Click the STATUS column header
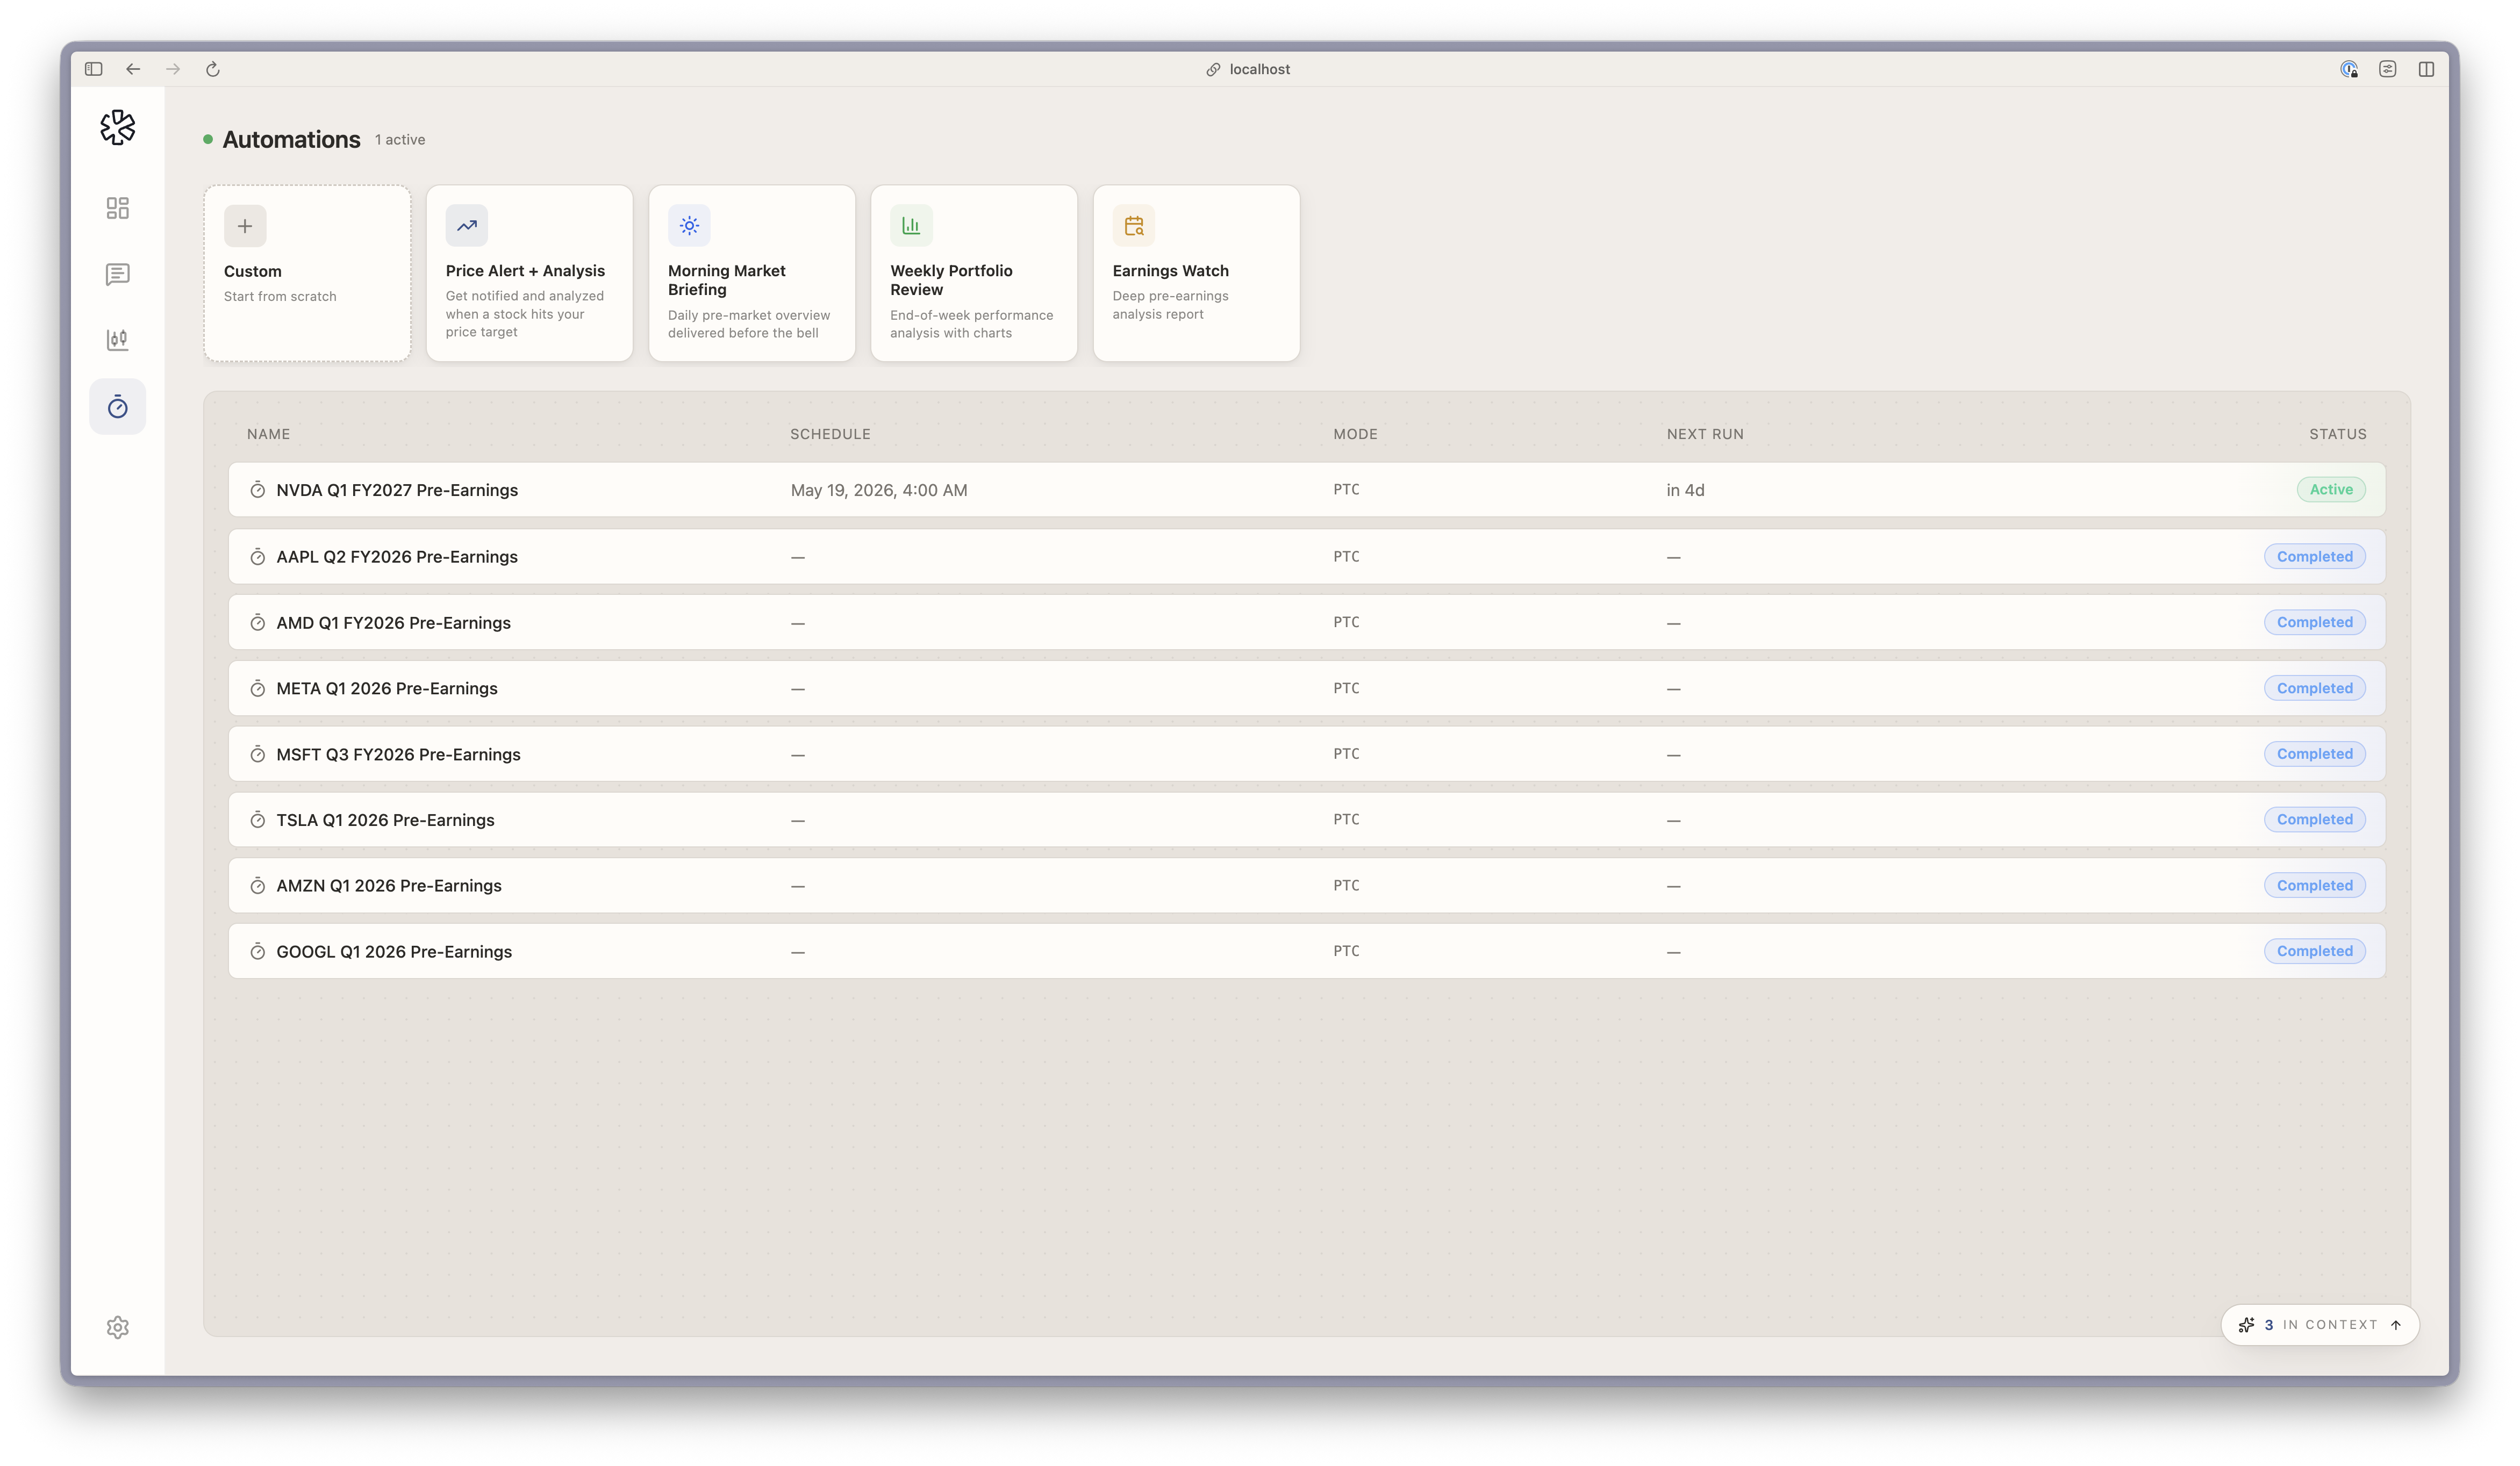This screenshot has height=1466, width=2520. [2338, 434]
